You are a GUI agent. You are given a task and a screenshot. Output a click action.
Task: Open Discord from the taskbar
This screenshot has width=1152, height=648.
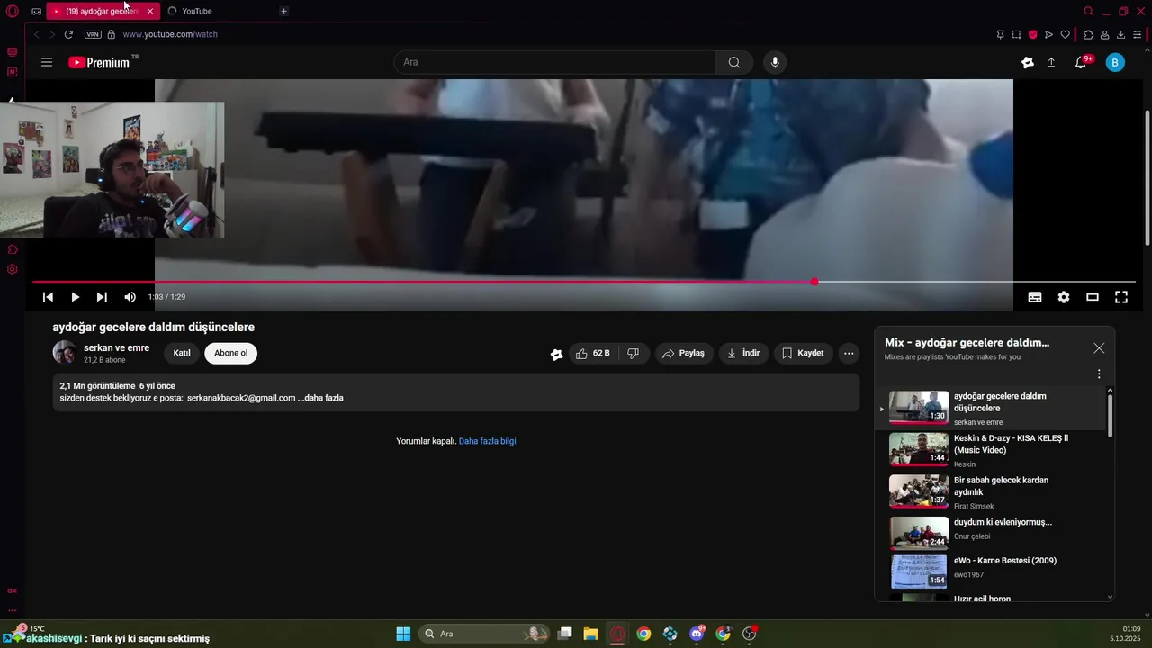coord(697,634)
